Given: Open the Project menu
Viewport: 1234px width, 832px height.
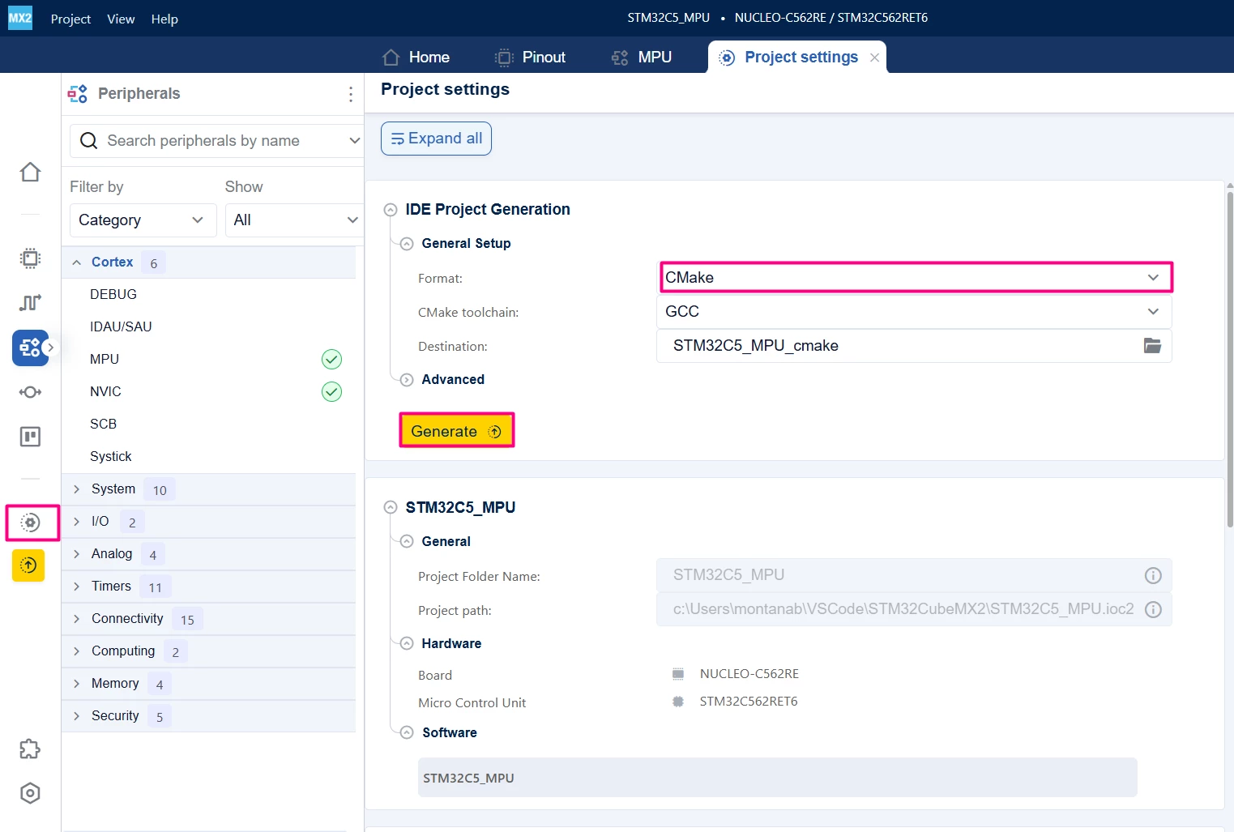Looking at the screenshot, I should click(x=70, y=19).
